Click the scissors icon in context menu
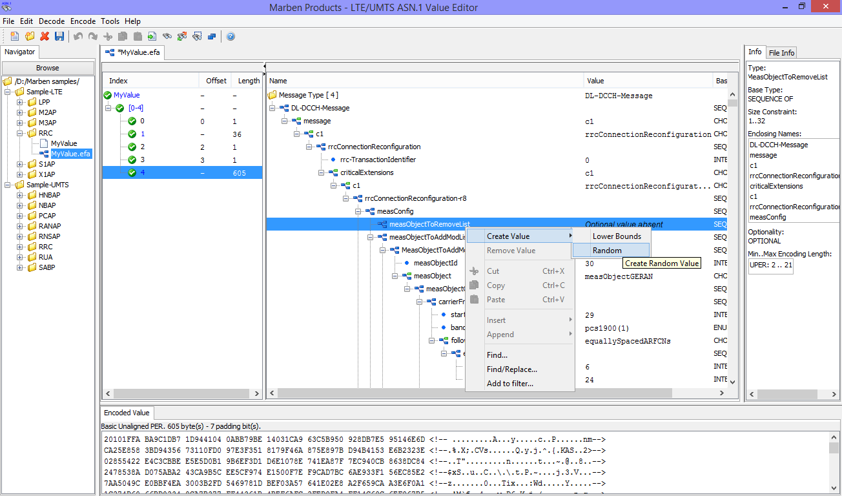842x496 pixels. point(474,271)
